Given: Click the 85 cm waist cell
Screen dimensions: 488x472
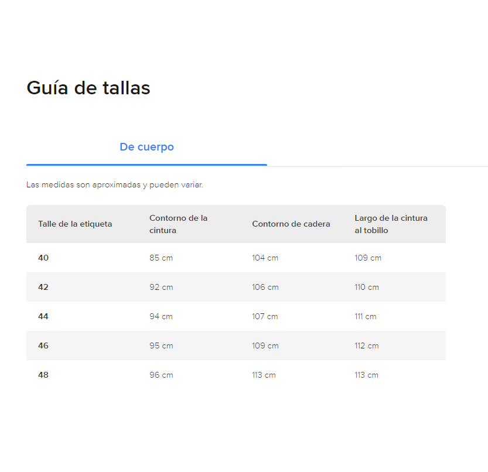Looking at the screenshot, I should pos(161,258).
